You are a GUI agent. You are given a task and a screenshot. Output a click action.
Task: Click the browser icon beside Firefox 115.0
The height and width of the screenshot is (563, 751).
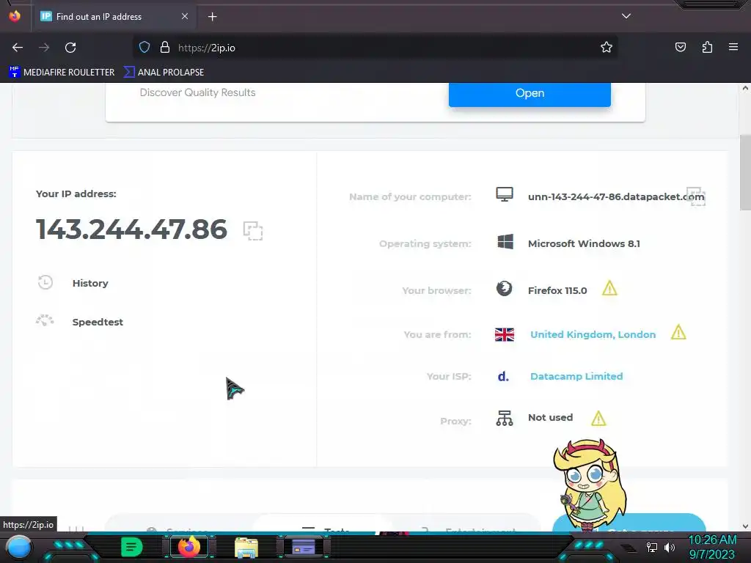coord(504,289)
